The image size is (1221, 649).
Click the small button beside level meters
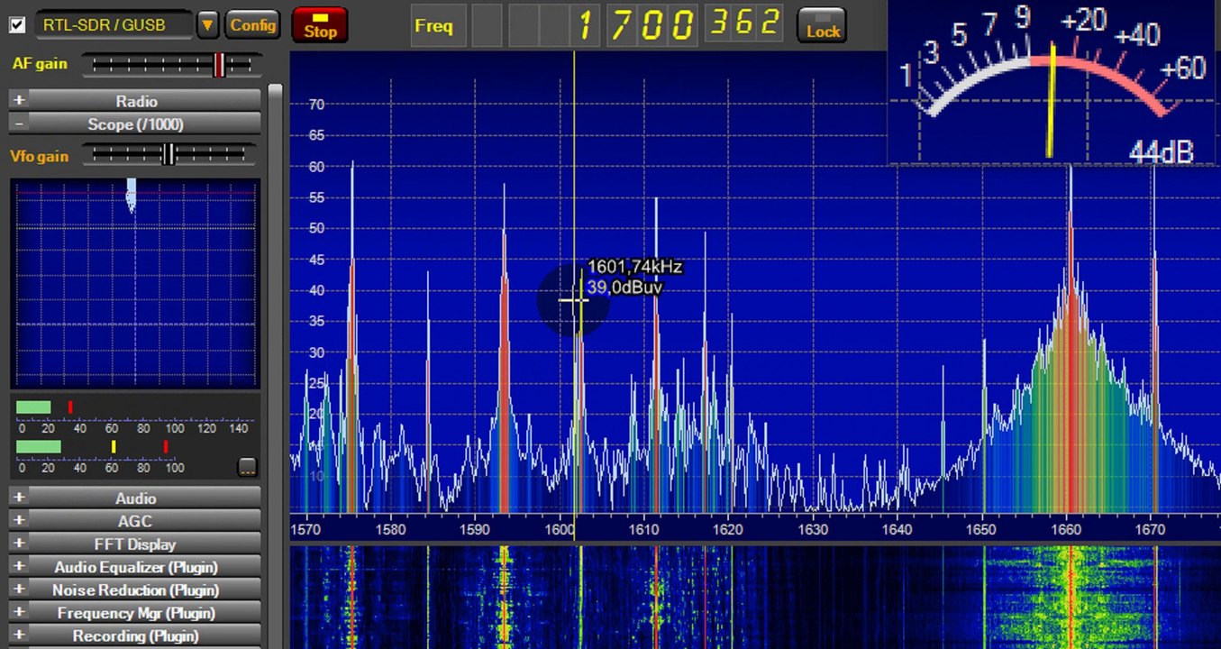(x=247, y=467)
